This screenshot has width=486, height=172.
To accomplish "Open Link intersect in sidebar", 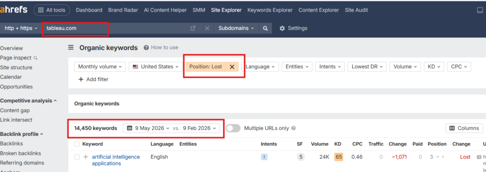I will 16,120.
